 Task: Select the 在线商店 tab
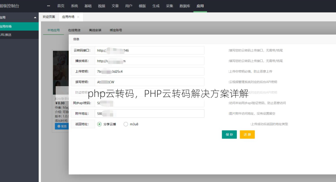click(74, 30)
